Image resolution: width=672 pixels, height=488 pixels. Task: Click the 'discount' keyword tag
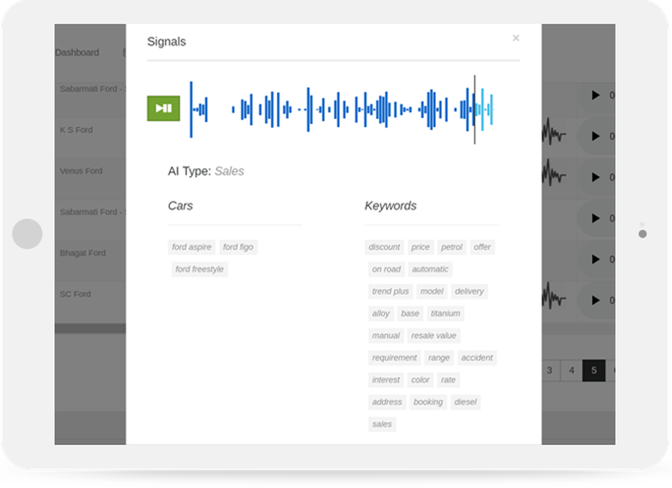[384, 247]
